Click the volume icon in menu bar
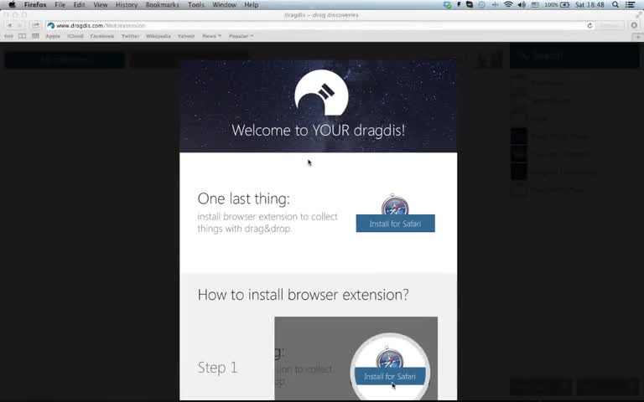 tap(522, 5)
